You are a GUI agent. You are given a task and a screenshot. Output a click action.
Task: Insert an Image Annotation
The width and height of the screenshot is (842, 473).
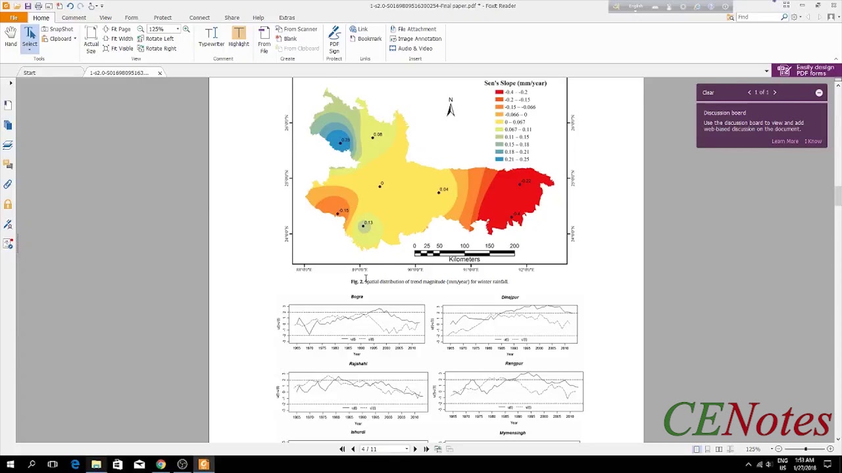[415, 39]
